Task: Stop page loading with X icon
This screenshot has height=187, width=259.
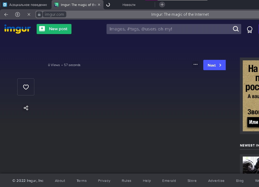Action: tap(29, 14)
